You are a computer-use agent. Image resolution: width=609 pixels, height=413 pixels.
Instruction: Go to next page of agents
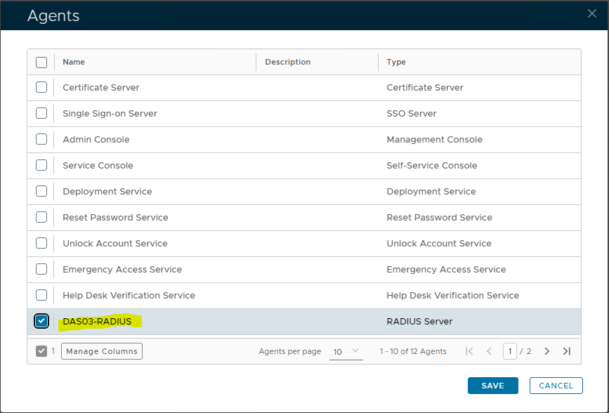pos(547,351)
